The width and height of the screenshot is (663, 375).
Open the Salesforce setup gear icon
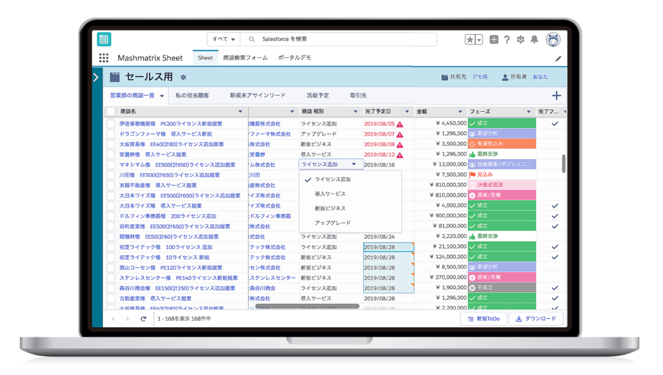click(521, 39)
